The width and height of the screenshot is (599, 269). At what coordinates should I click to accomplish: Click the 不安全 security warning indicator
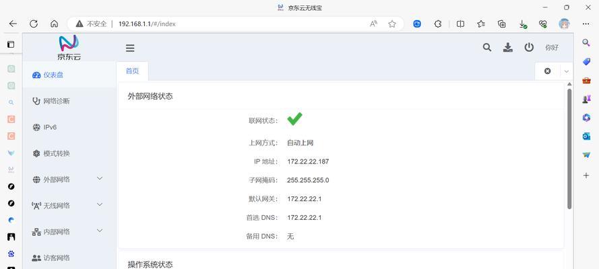[92, 24]
